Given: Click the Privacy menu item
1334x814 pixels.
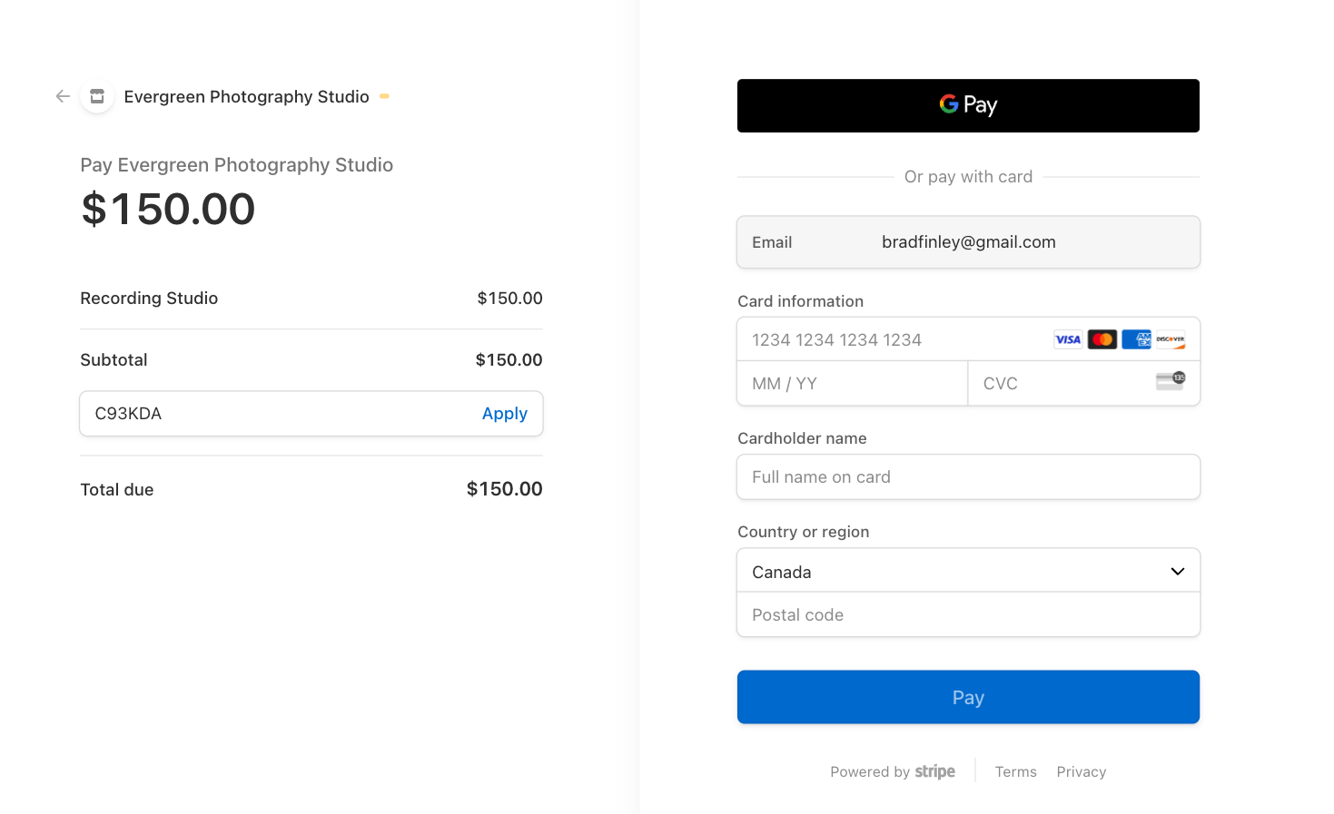Looking at the screenshot, I should point(1081,771).
